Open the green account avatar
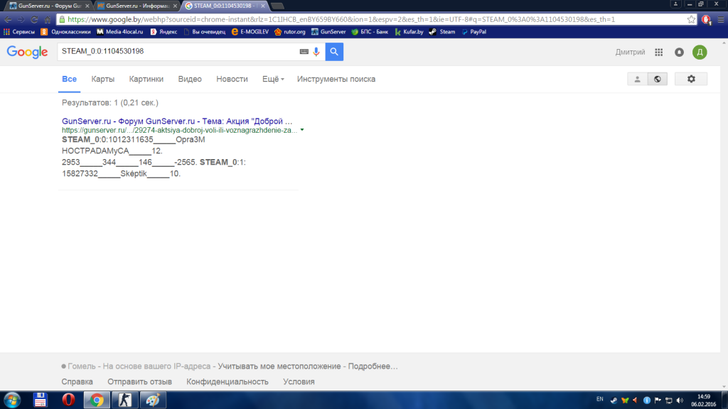Screen dimensions: 728x409 point(700,52)
